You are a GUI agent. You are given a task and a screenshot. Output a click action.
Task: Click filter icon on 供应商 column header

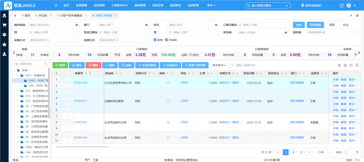117,73
